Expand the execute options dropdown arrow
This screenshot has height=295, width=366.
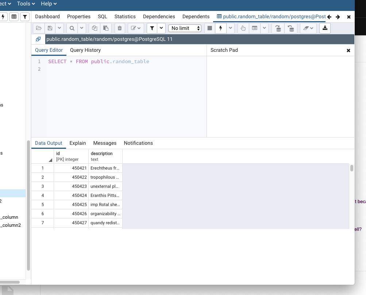(231, 28)
